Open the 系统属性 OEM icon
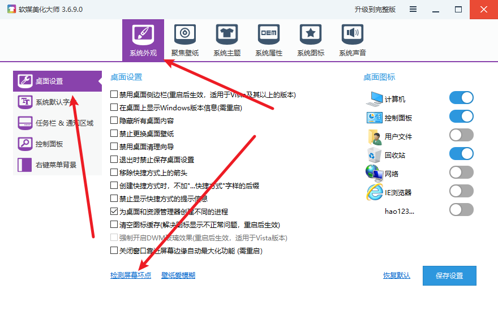This screenshot has width=498, height=332. coord(269,35)
